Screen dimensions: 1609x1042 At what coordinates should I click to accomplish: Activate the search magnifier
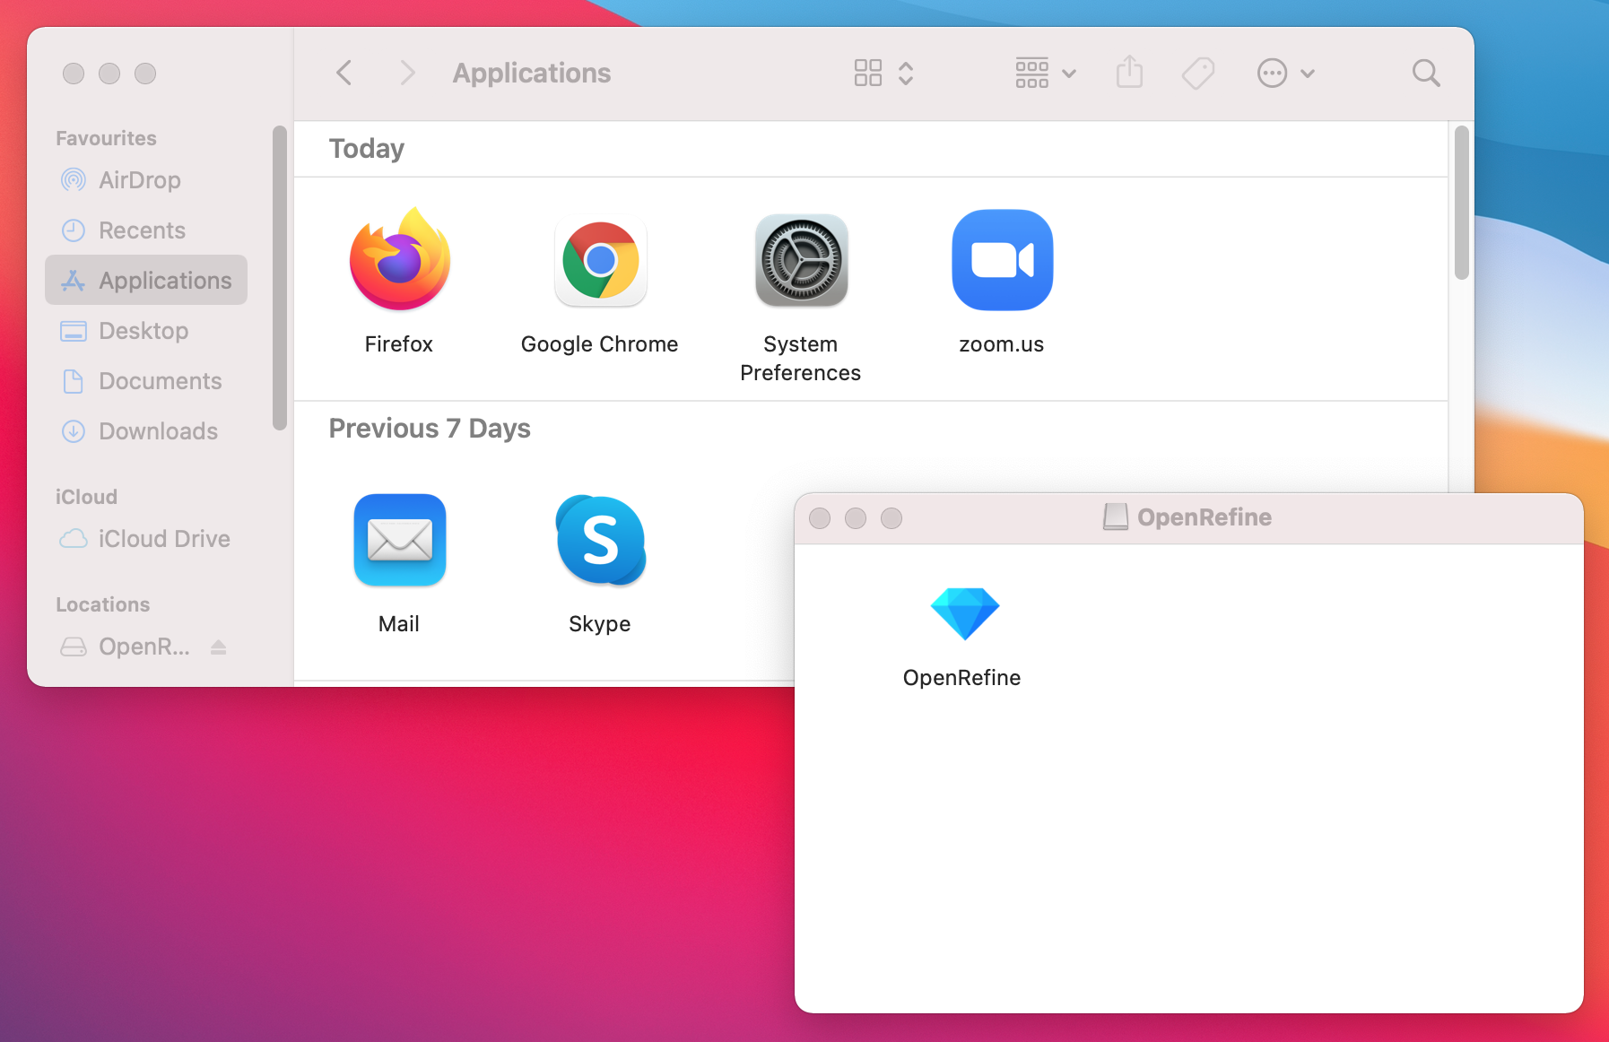(x=1426, y=73)
